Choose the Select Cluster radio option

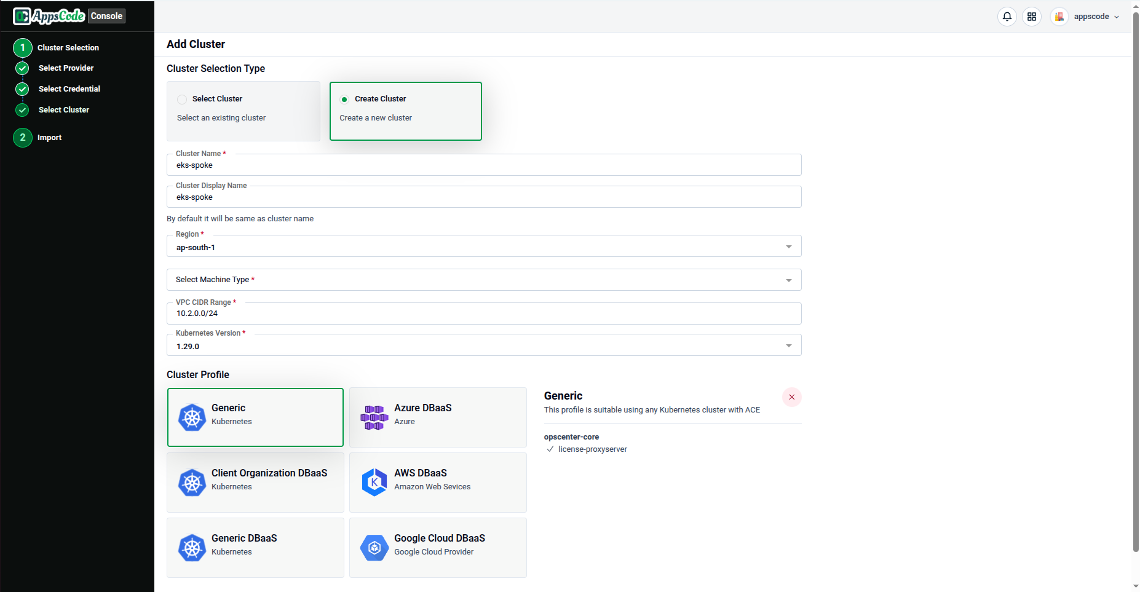(x=182, y=99)
